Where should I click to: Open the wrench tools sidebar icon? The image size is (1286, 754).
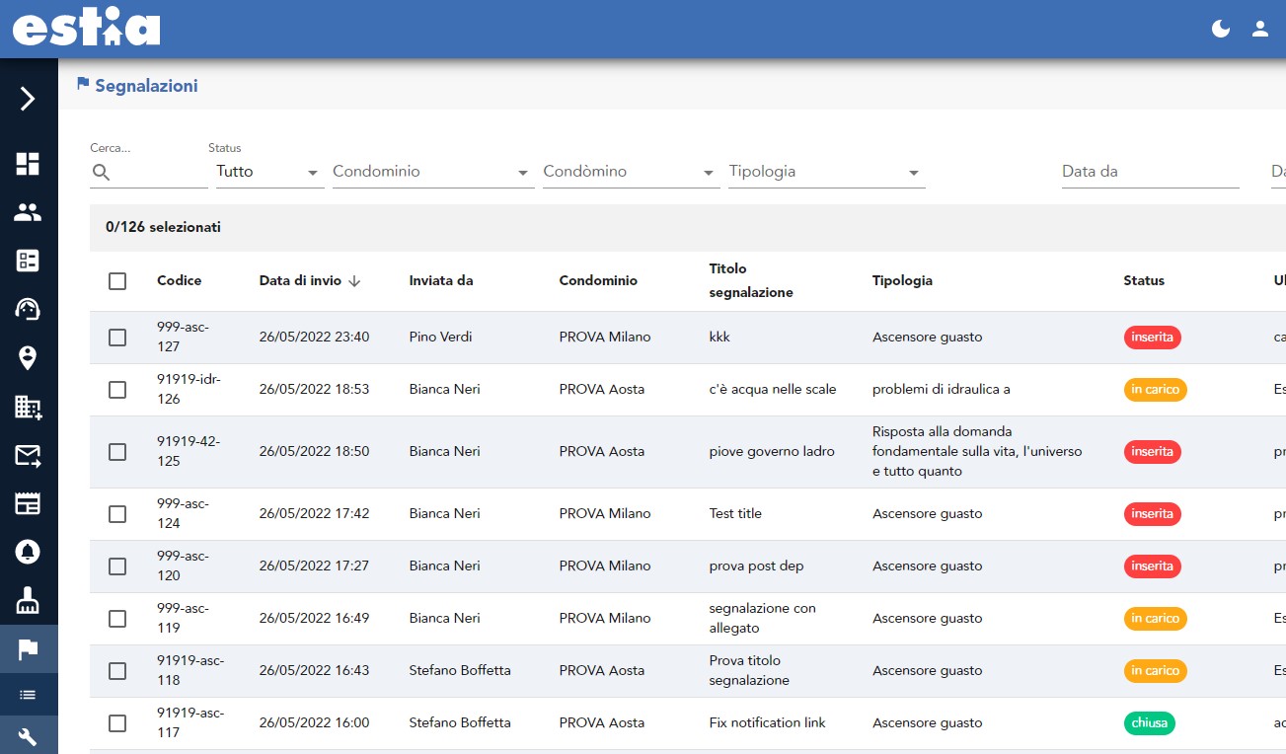[x=28, y=736]
